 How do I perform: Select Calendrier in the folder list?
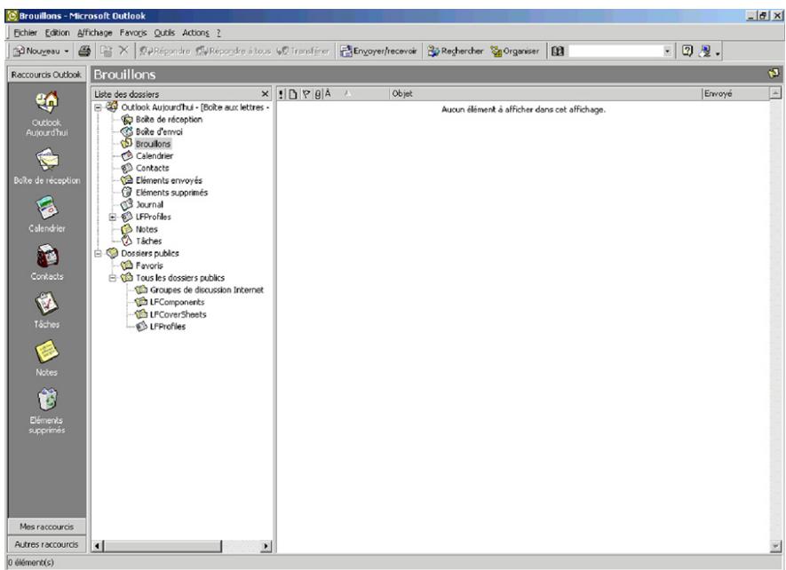154,156
